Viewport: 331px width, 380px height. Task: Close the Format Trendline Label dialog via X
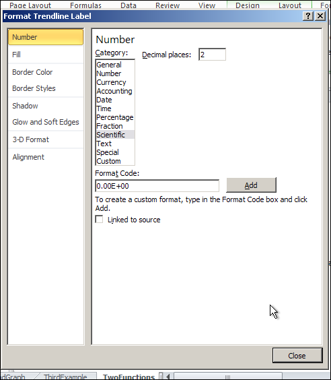point(320,16)
